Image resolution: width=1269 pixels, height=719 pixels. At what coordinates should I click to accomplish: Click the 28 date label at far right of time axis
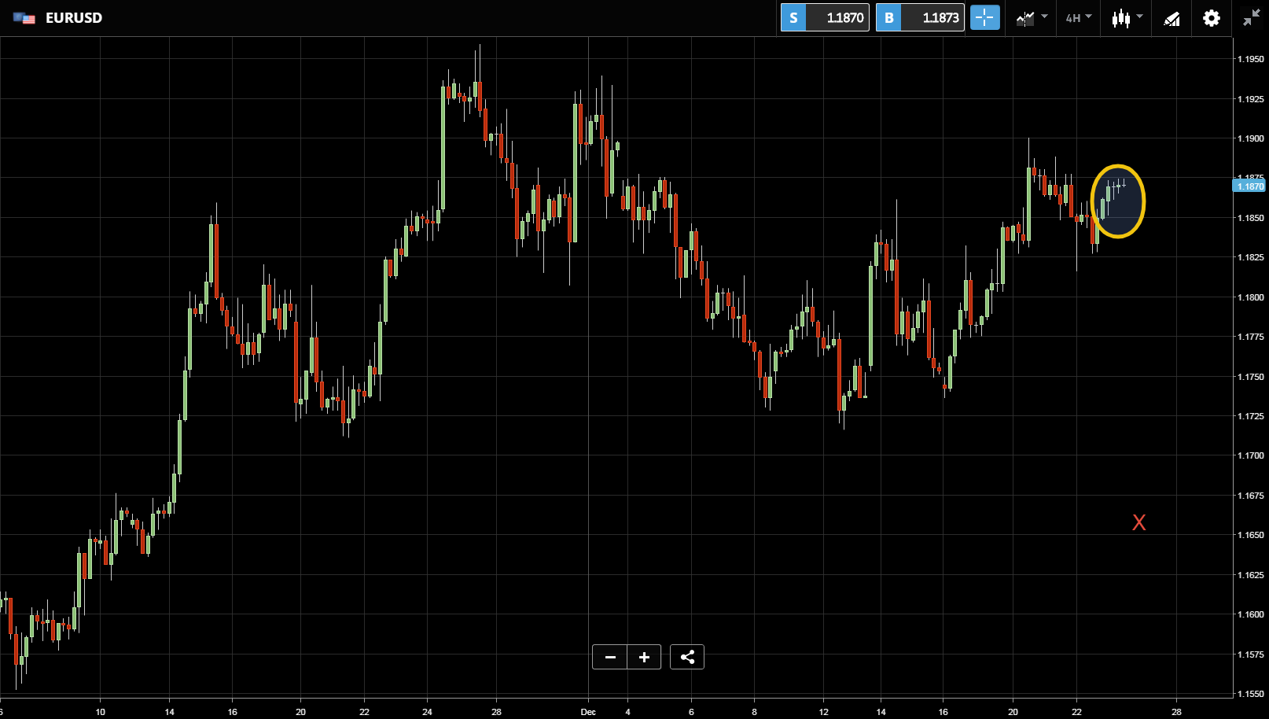tap(1176, 712)
